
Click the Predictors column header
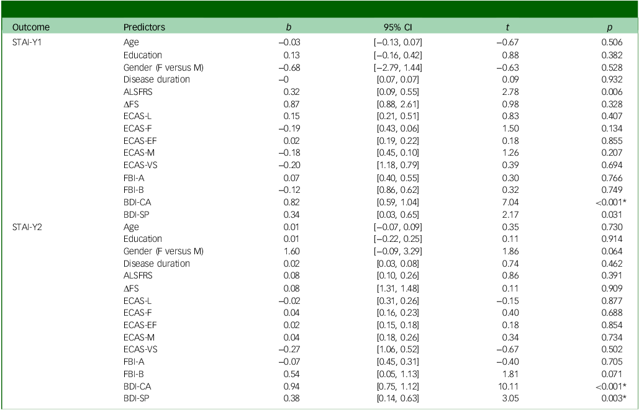pyautogui.click(x=144, y=27)
